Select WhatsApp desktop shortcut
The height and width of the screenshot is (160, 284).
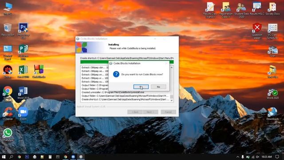8,135
